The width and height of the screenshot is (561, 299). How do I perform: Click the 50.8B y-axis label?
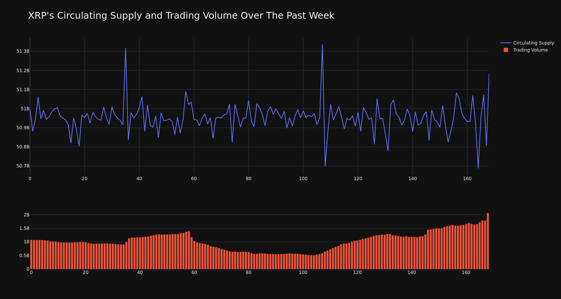[x=23, y=147]
